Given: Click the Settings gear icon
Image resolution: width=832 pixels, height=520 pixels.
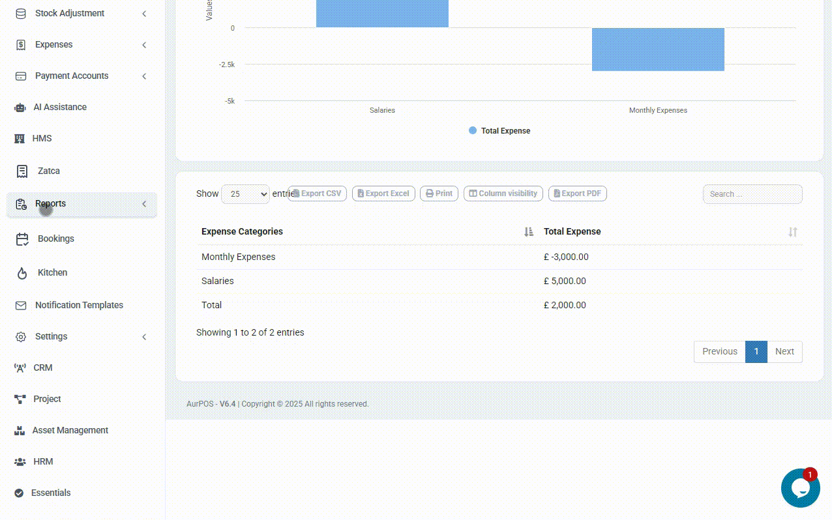Looking at the screenshot, I should click(x=21, y=336).
